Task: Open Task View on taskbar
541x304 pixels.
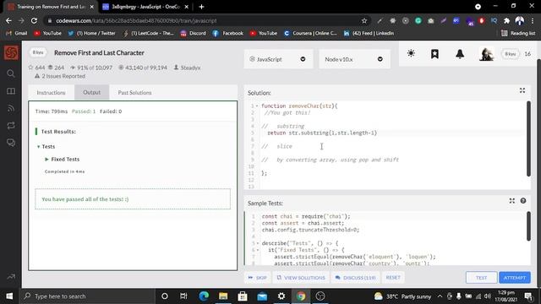Action: pyautogui.click(x=183, y=296)
